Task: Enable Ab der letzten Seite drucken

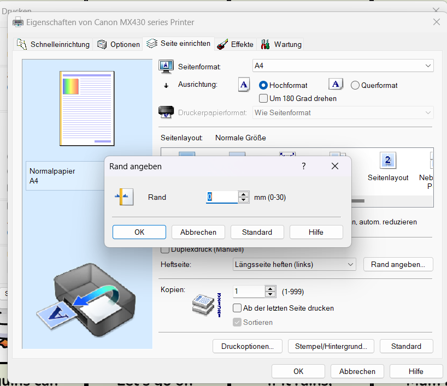Action: click(x=237, y=308)
